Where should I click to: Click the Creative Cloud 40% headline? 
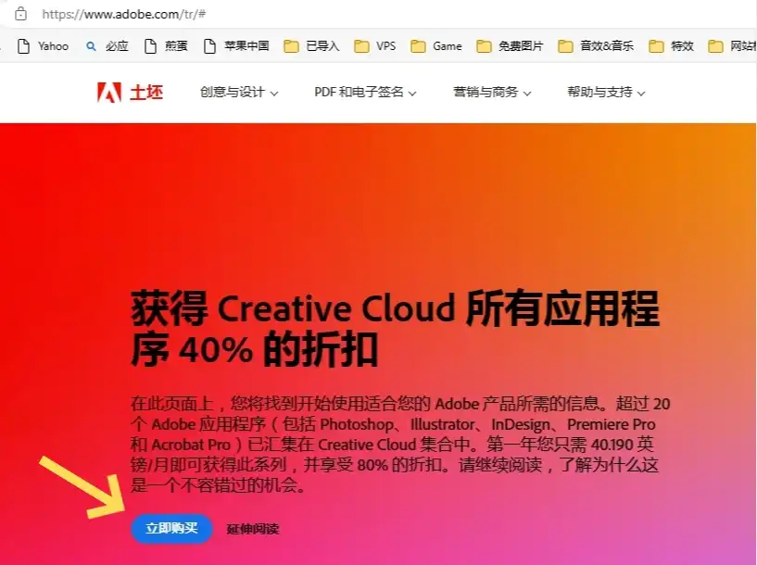(395, 328)
